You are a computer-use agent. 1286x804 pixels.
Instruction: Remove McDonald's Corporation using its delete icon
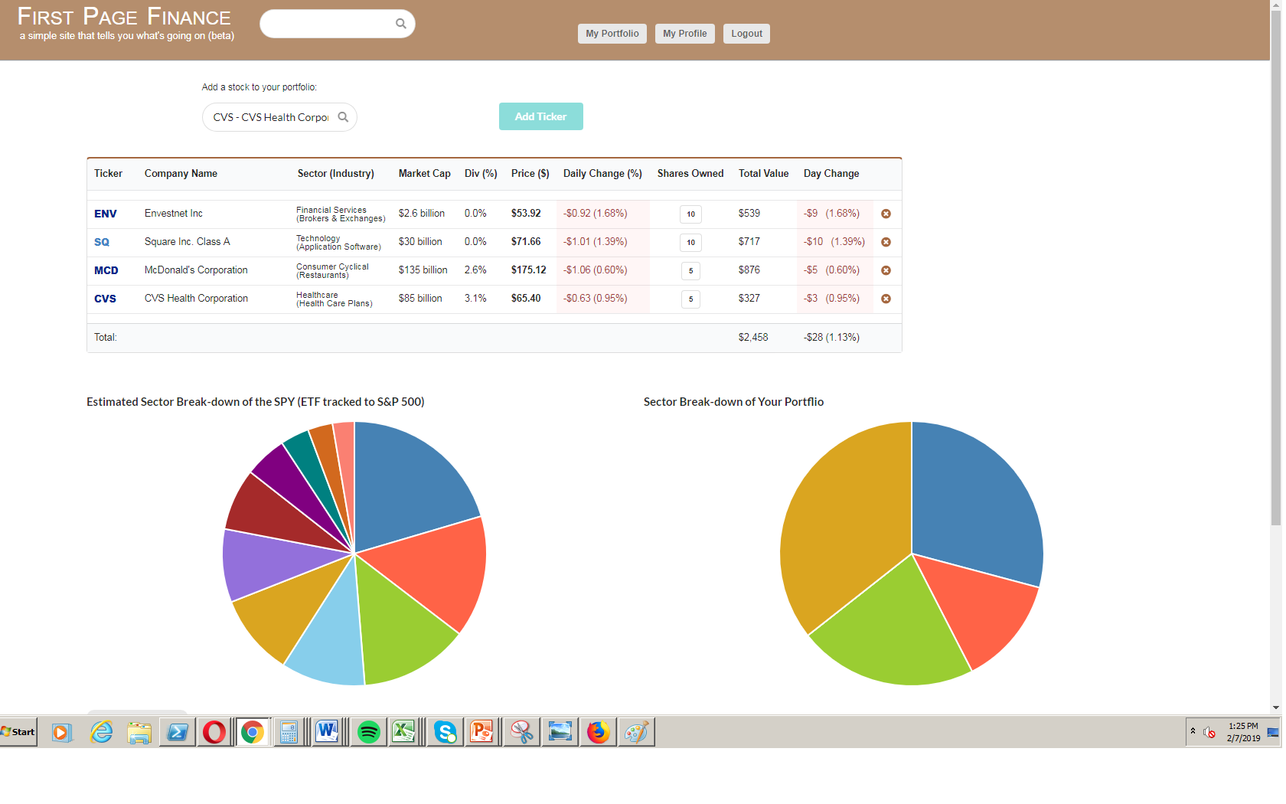click(886, 270)
